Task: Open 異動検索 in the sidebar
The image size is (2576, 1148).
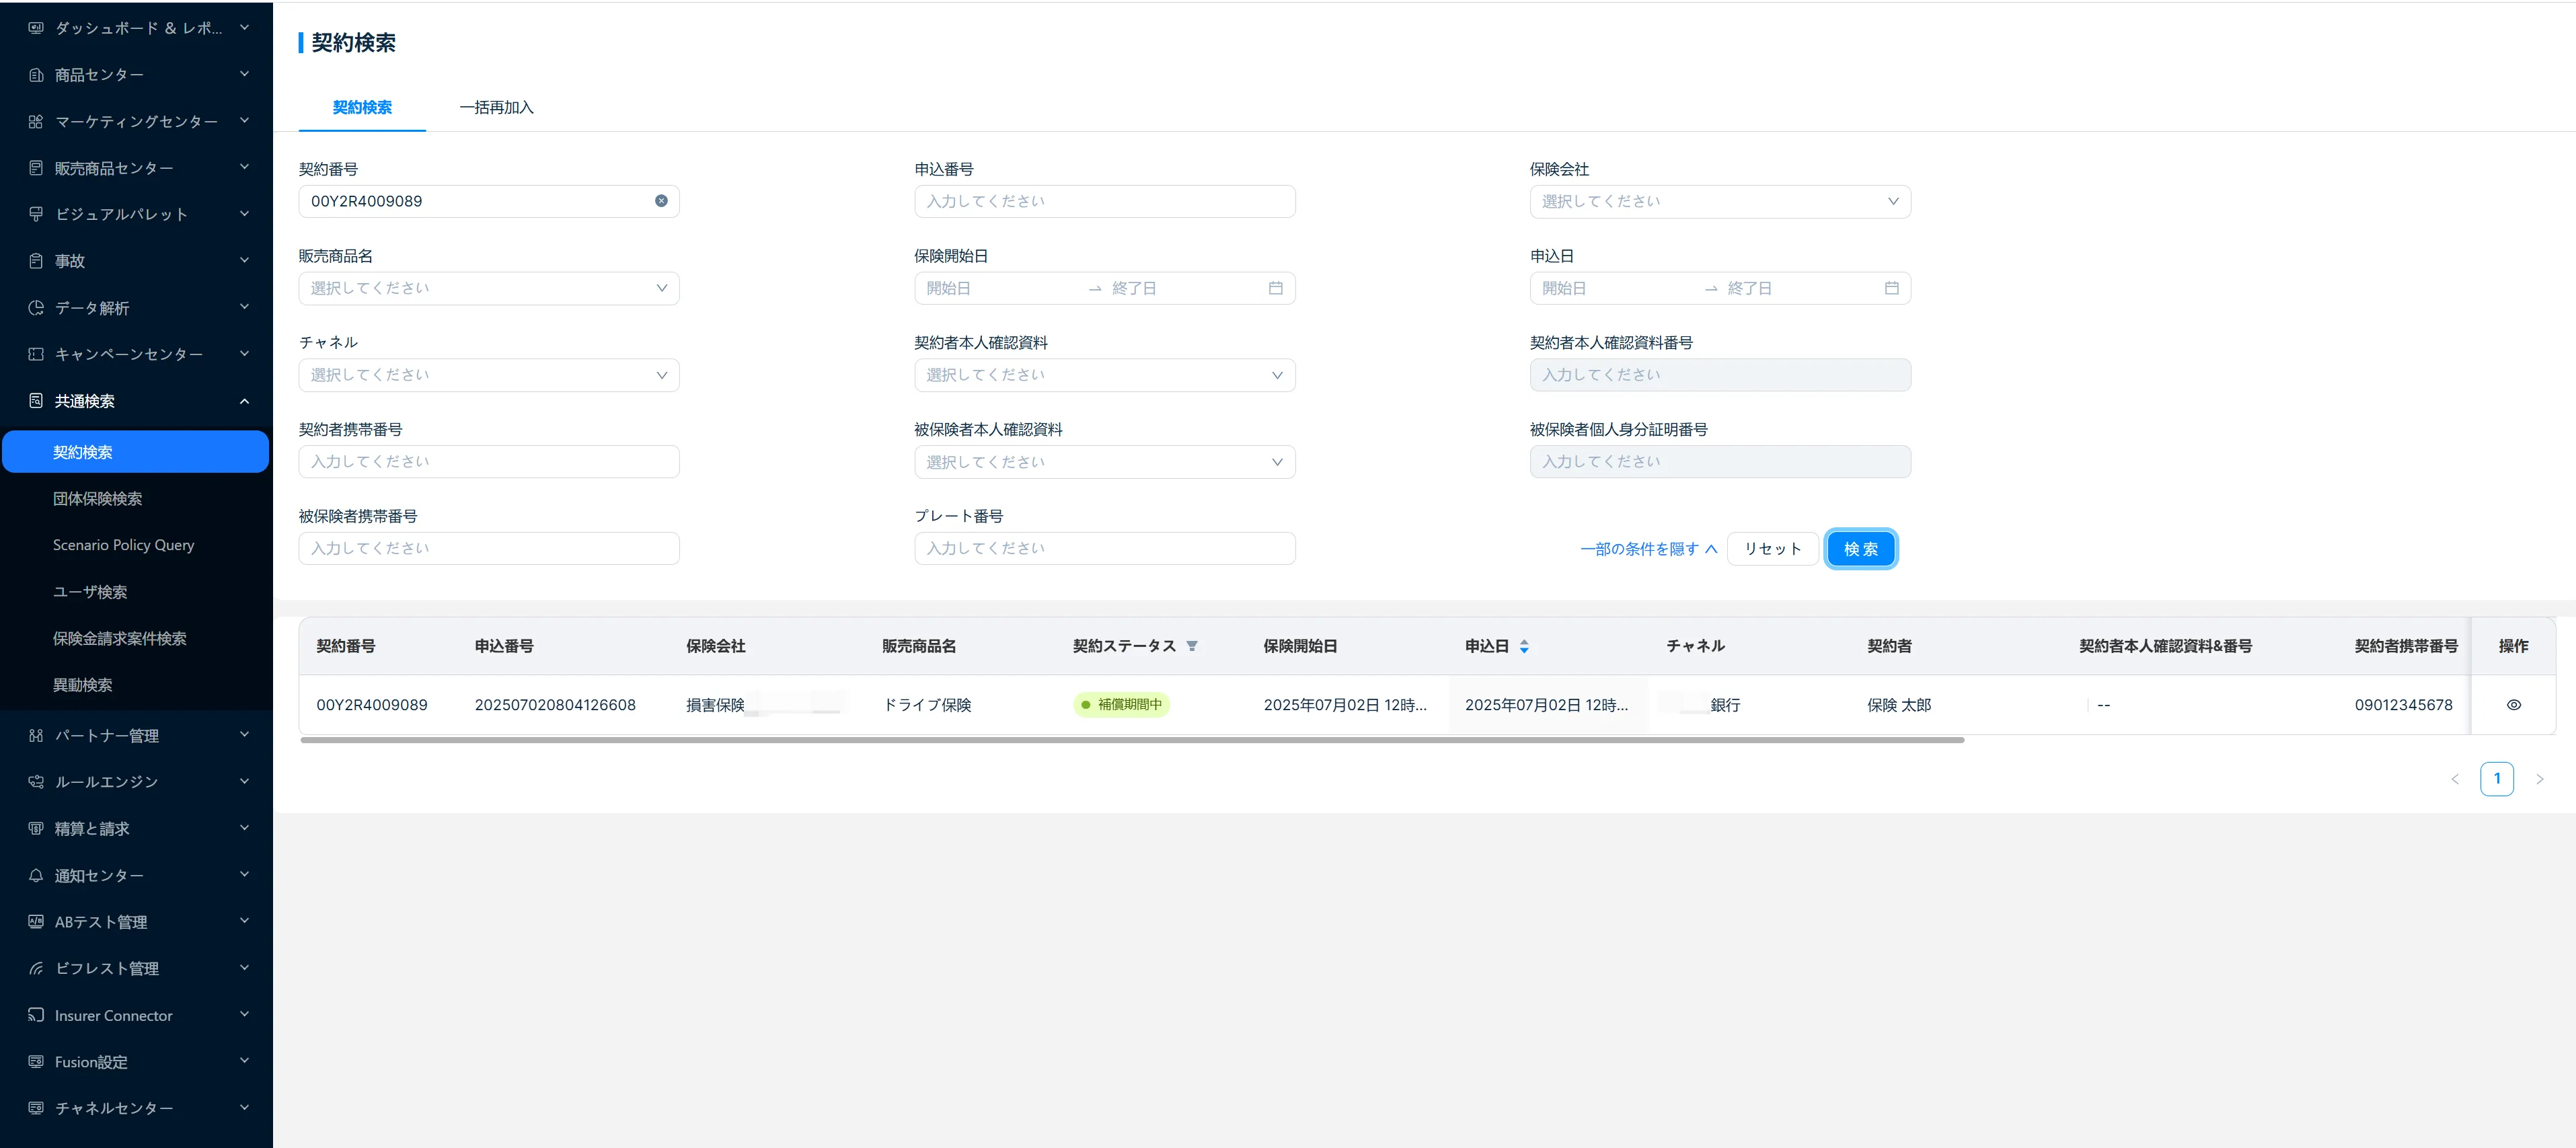Action: [83, 685]
